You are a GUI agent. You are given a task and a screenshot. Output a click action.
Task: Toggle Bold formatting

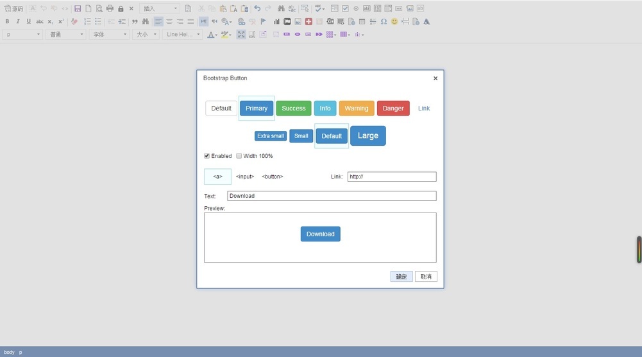pos(7,21)
